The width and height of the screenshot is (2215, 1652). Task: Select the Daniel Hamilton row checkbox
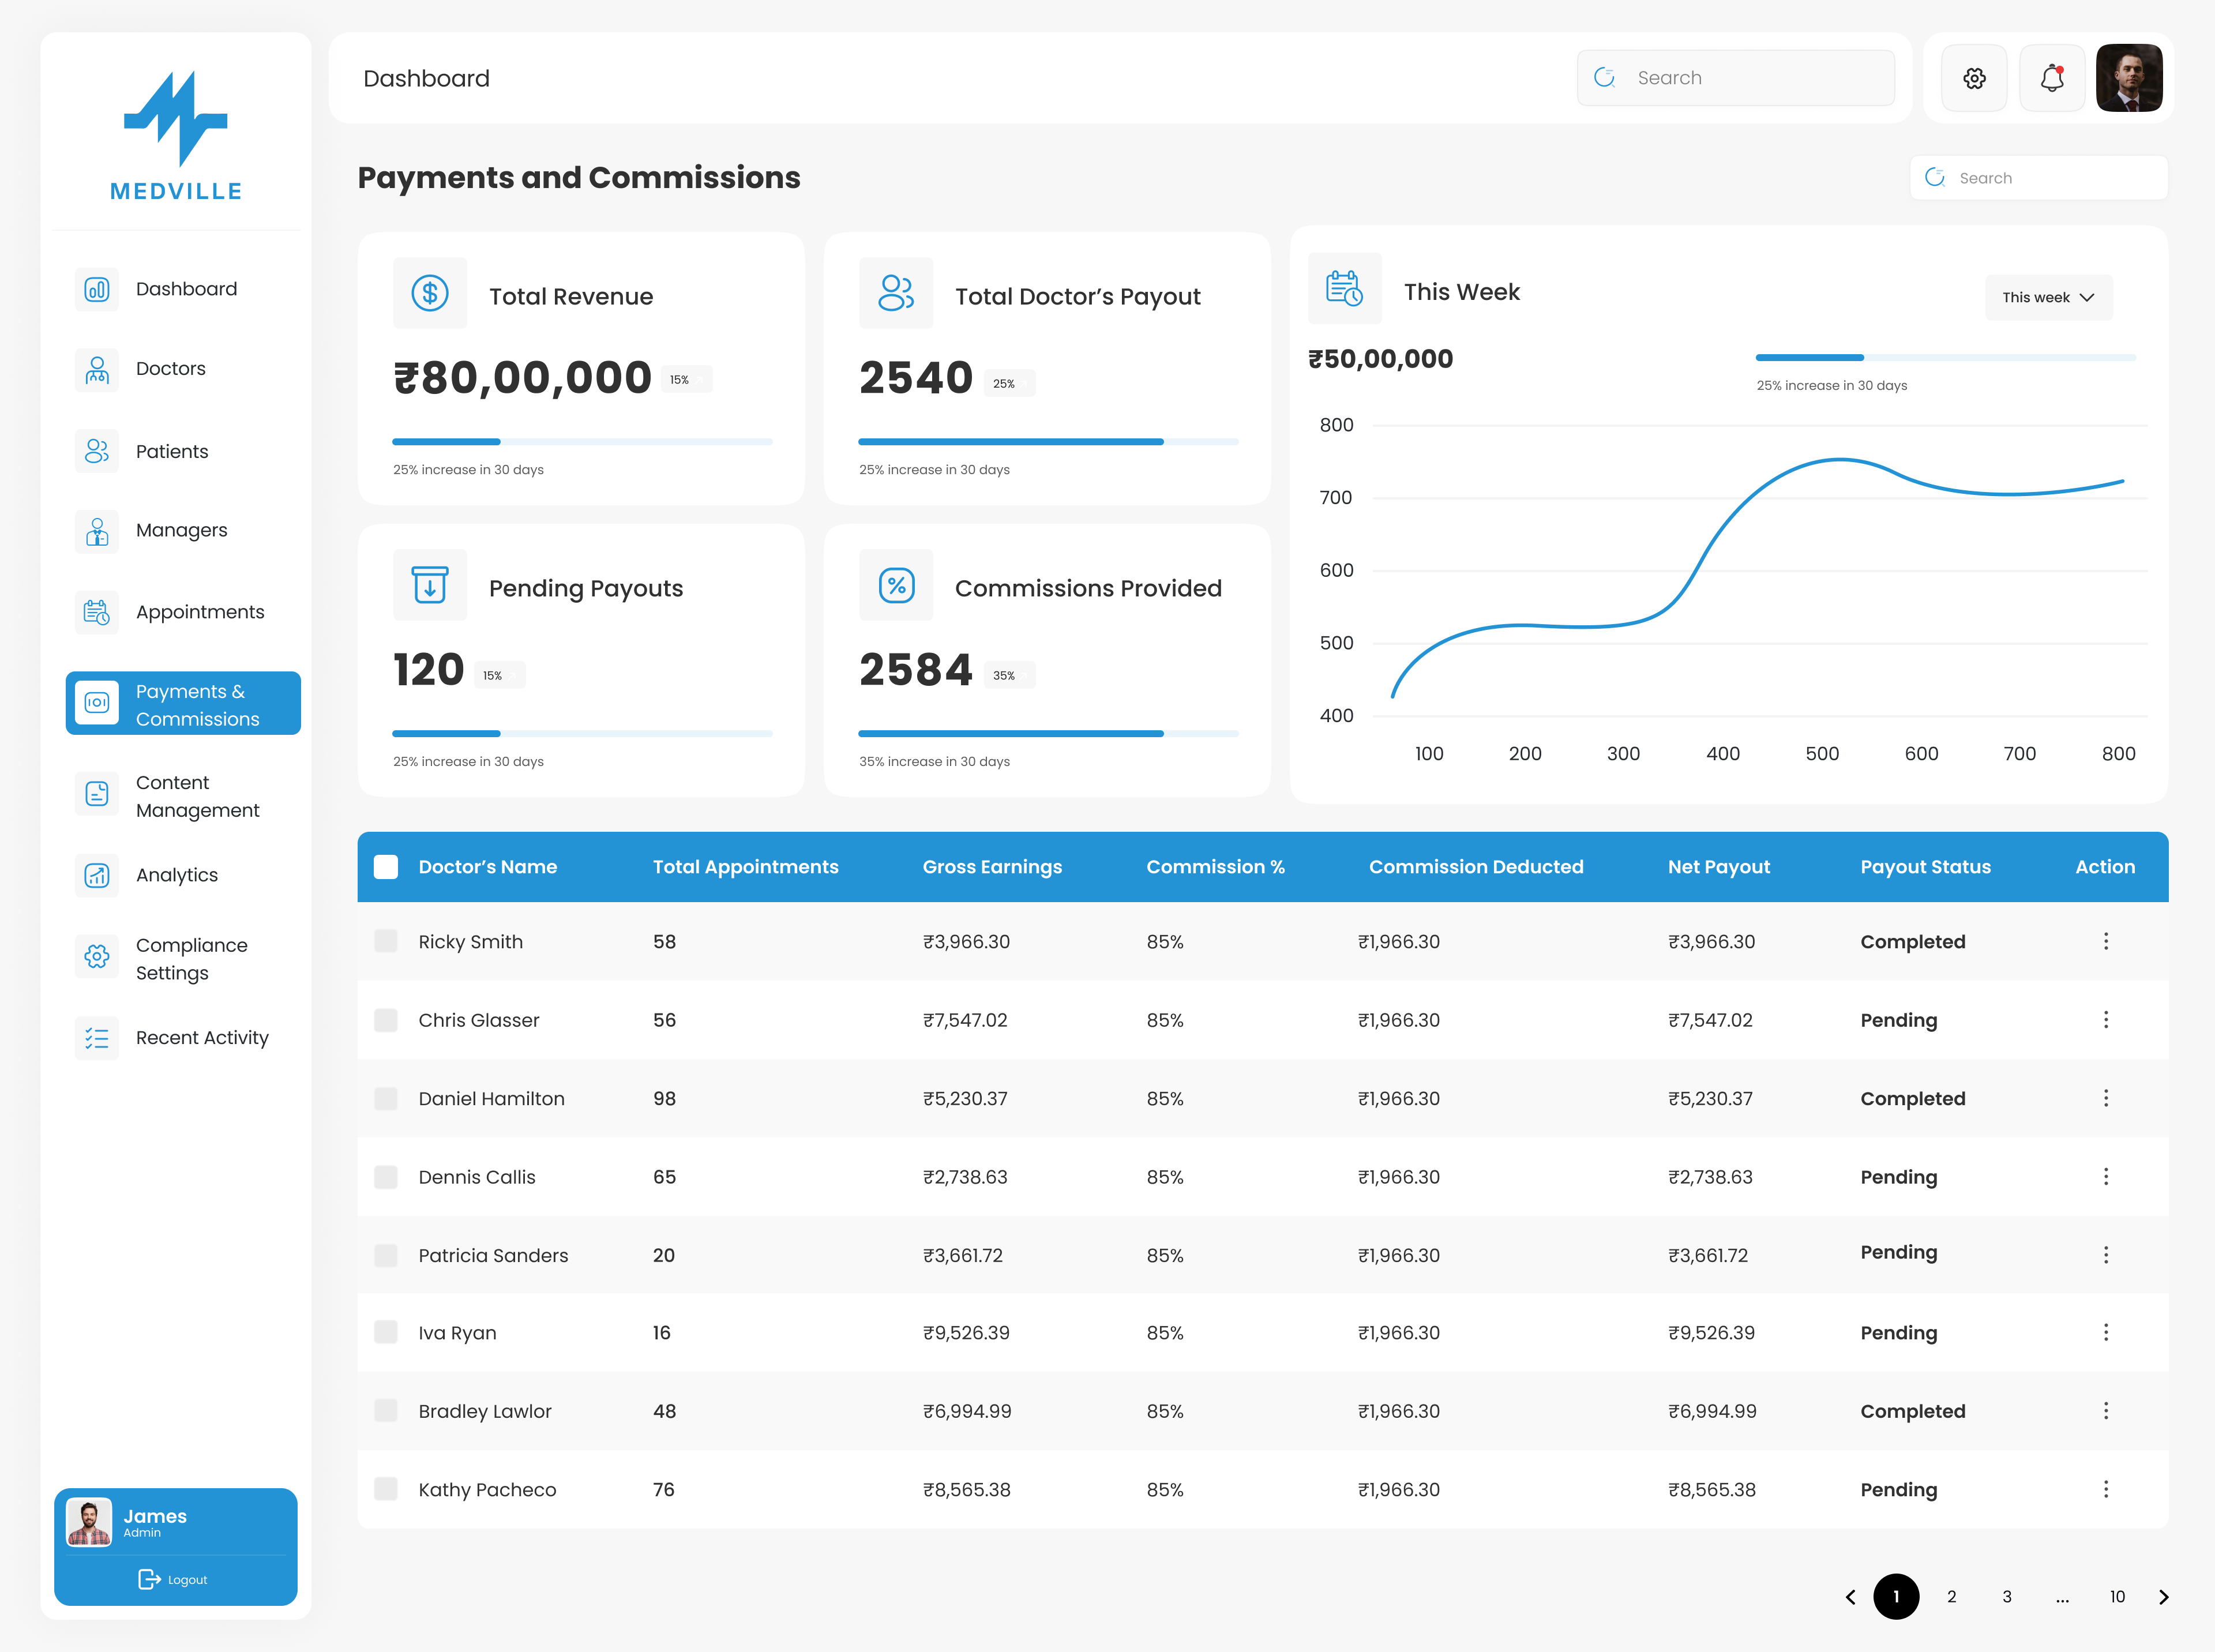coord(386,1098)
